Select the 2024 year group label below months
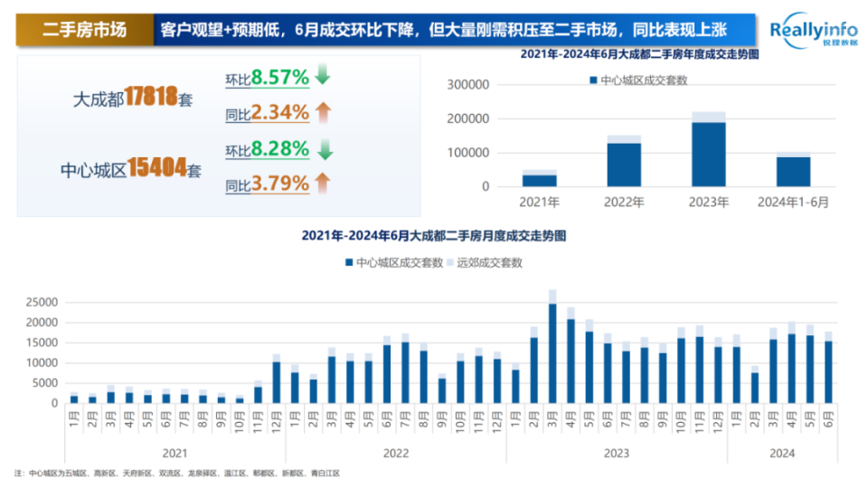 click(782, 453)
